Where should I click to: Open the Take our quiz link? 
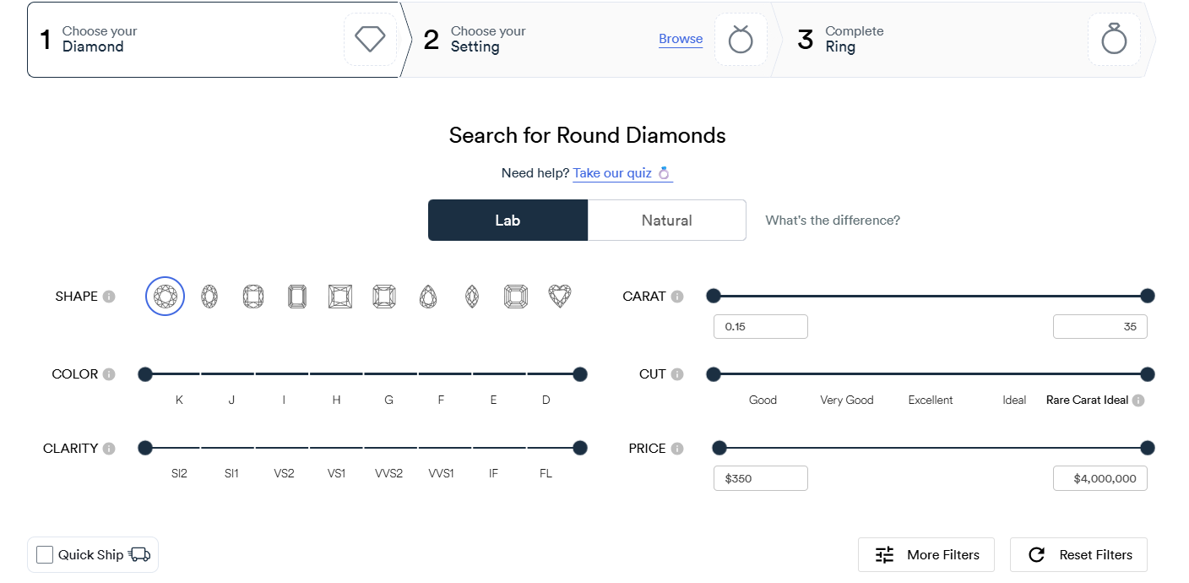click(x=615, y=173)
